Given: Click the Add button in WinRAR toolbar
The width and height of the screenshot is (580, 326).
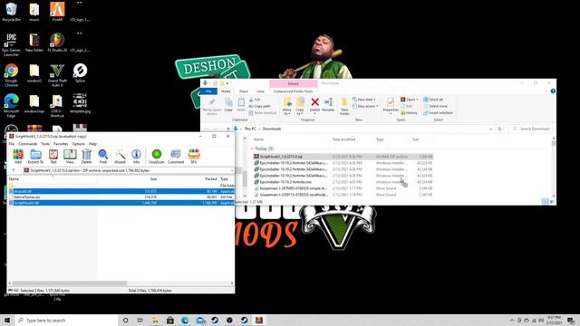Looking at the screenshot, I should [x=18, y=157].
